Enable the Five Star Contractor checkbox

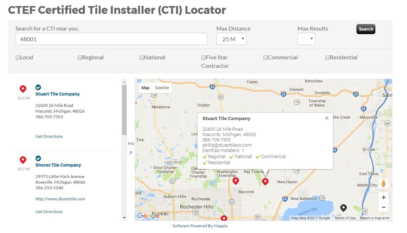coord(203,57)
